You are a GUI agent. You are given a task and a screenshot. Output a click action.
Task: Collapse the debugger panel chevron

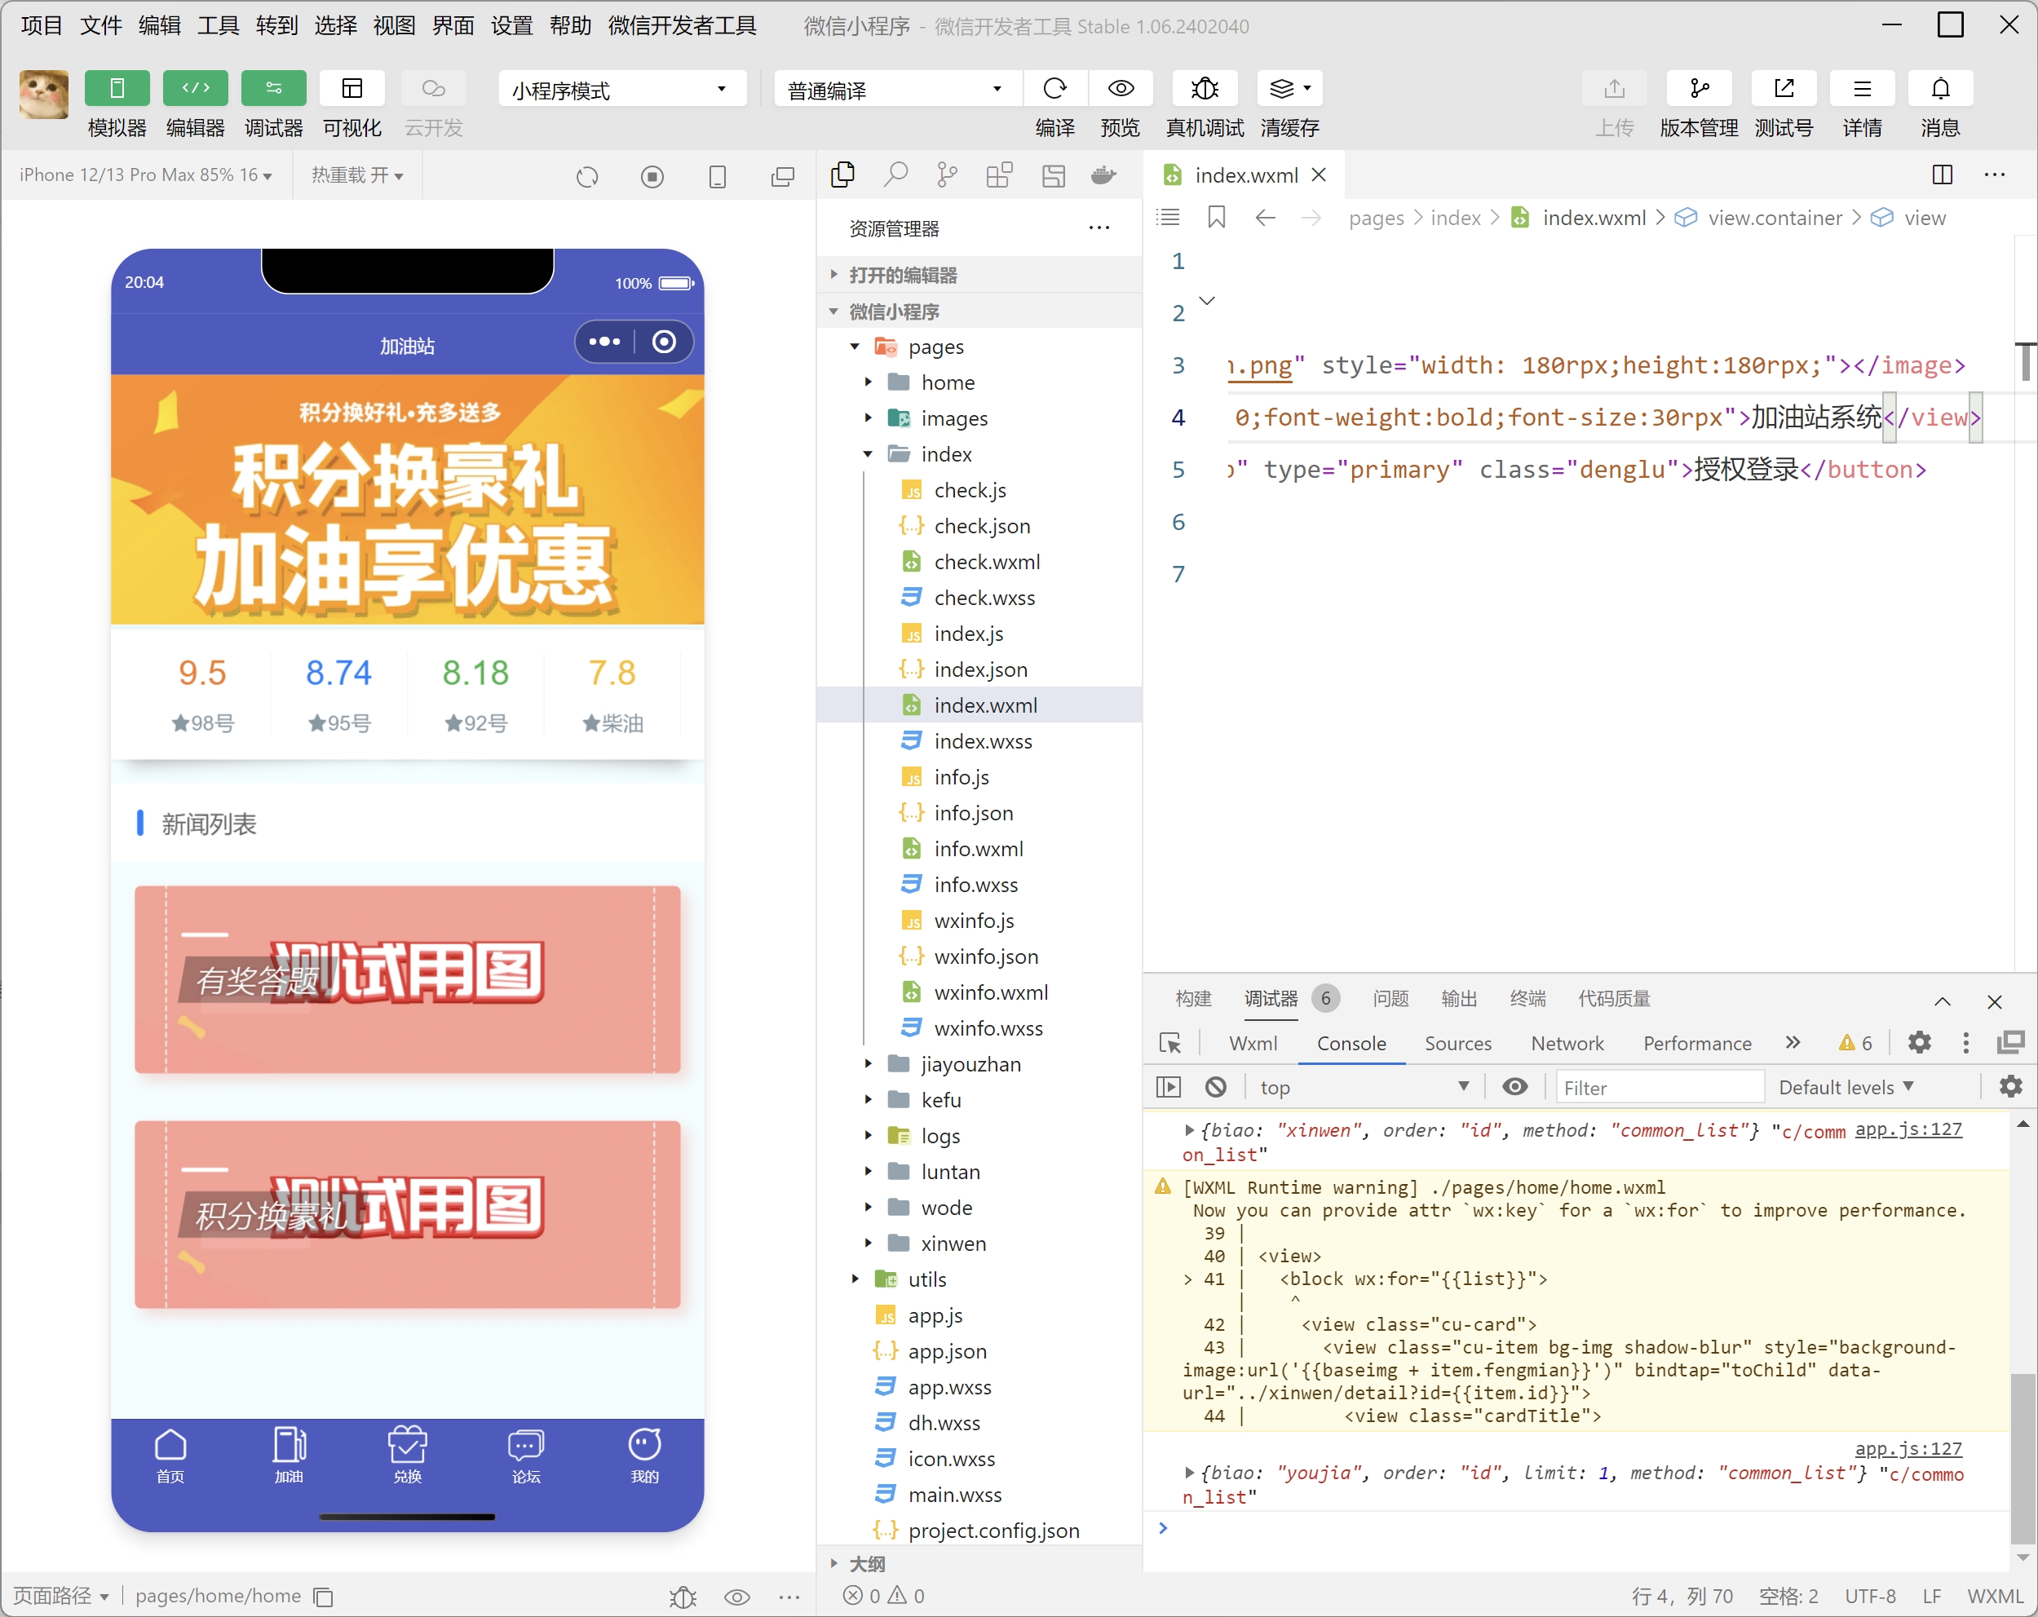coord(1943,1001)
